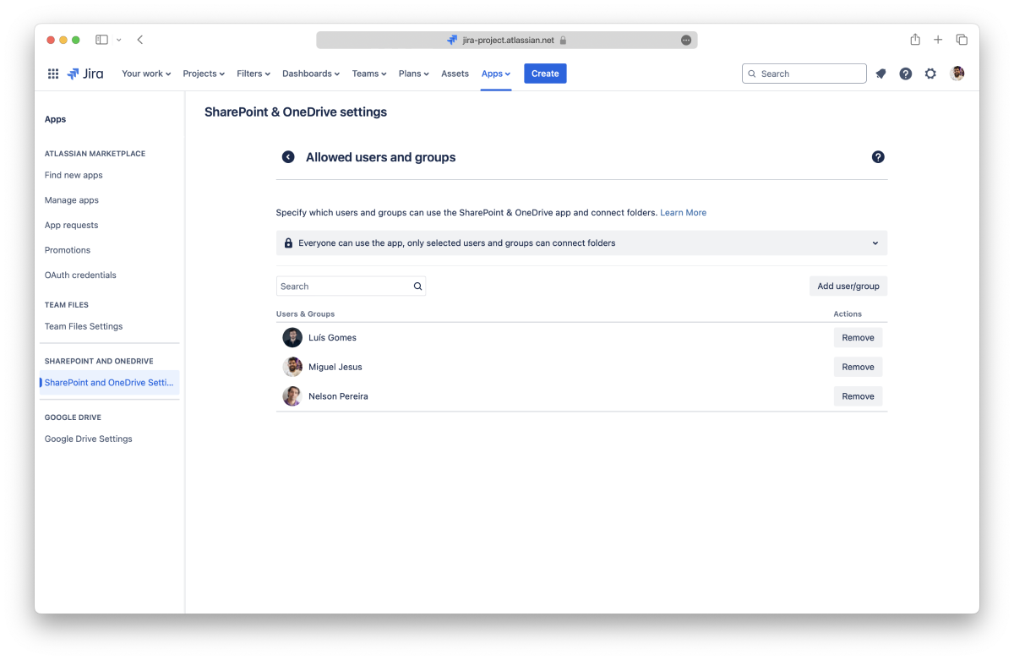Screen dimensions: 1014x660
Task: Toggle the Safari sidebar icon
Action: click(x=101, y=40)
